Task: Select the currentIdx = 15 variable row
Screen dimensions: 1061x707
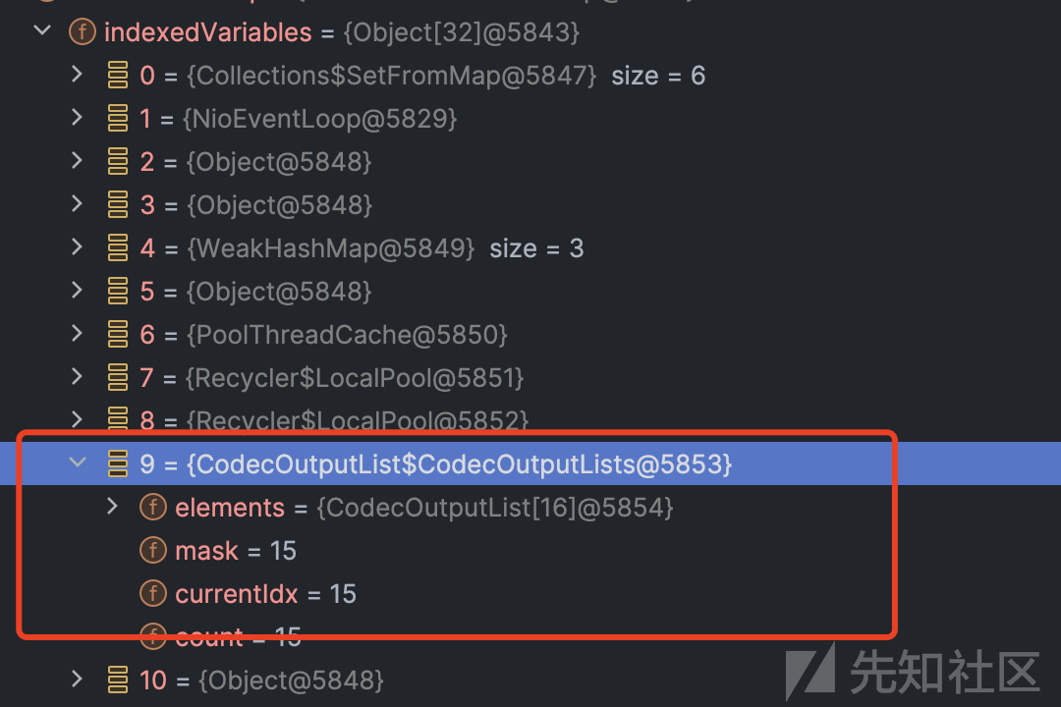Action: 530,594
